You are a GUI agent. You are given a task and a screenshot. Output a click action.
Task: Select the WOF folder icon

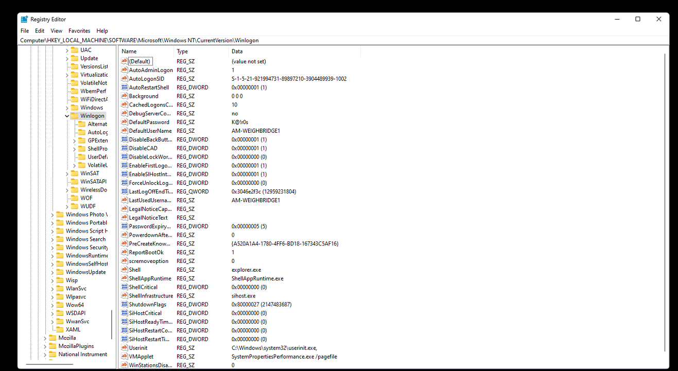coord(75,198)
